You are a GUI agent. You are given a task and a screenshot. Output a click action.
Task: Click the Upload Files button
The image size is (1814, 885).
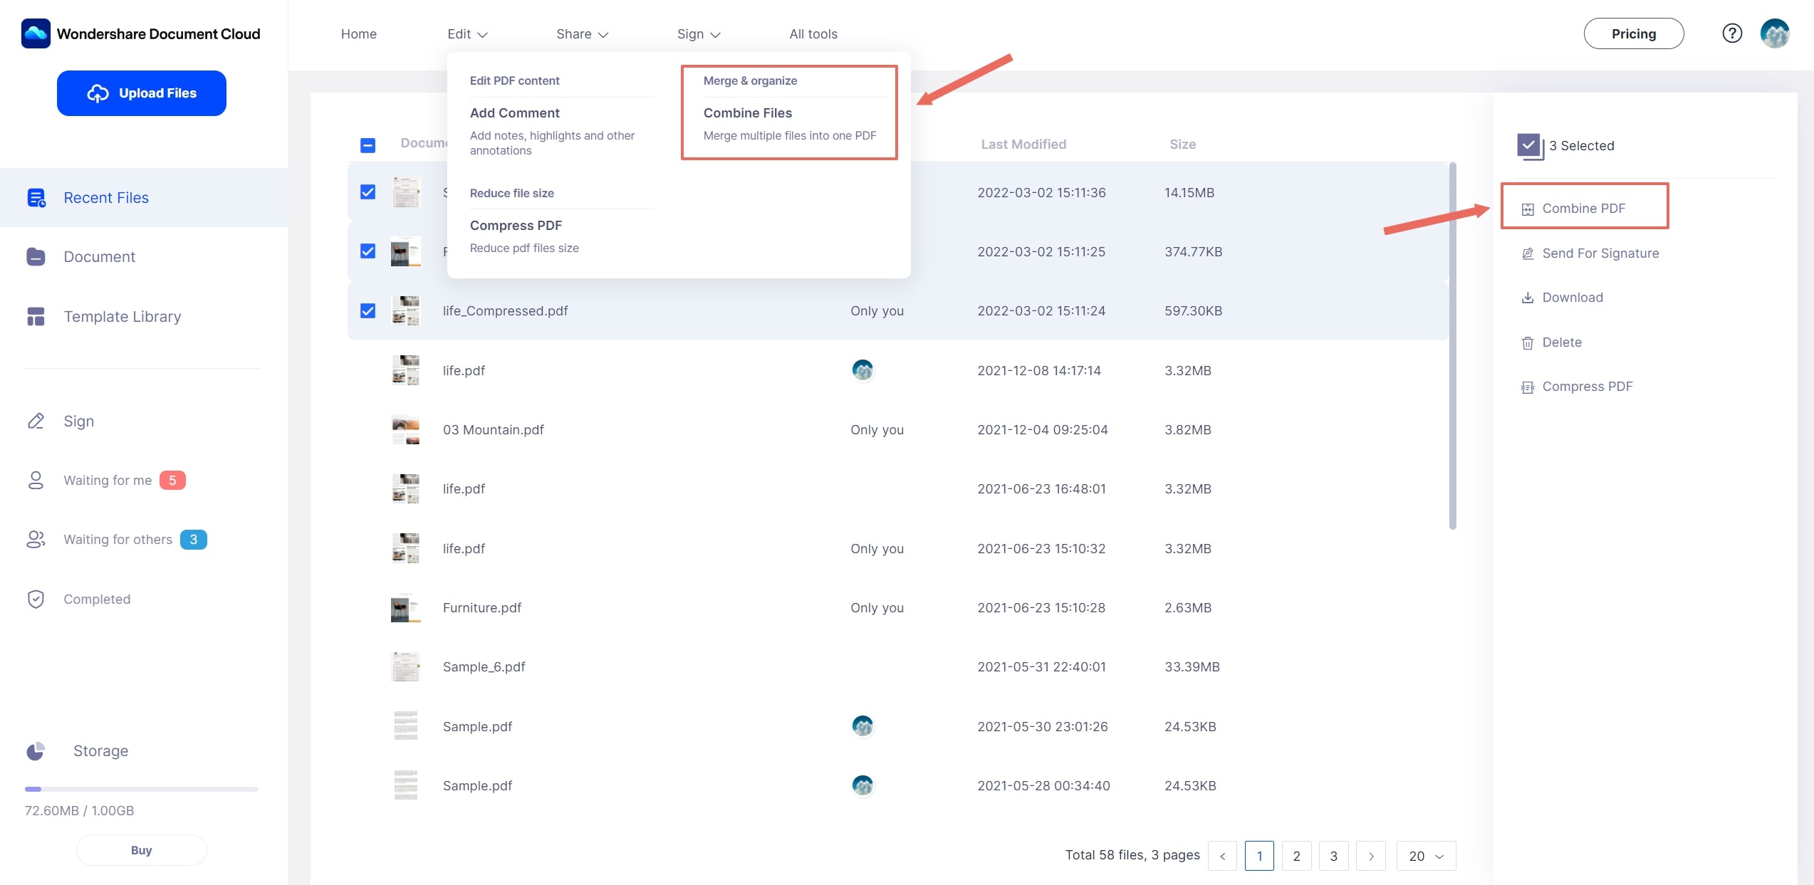142,93
